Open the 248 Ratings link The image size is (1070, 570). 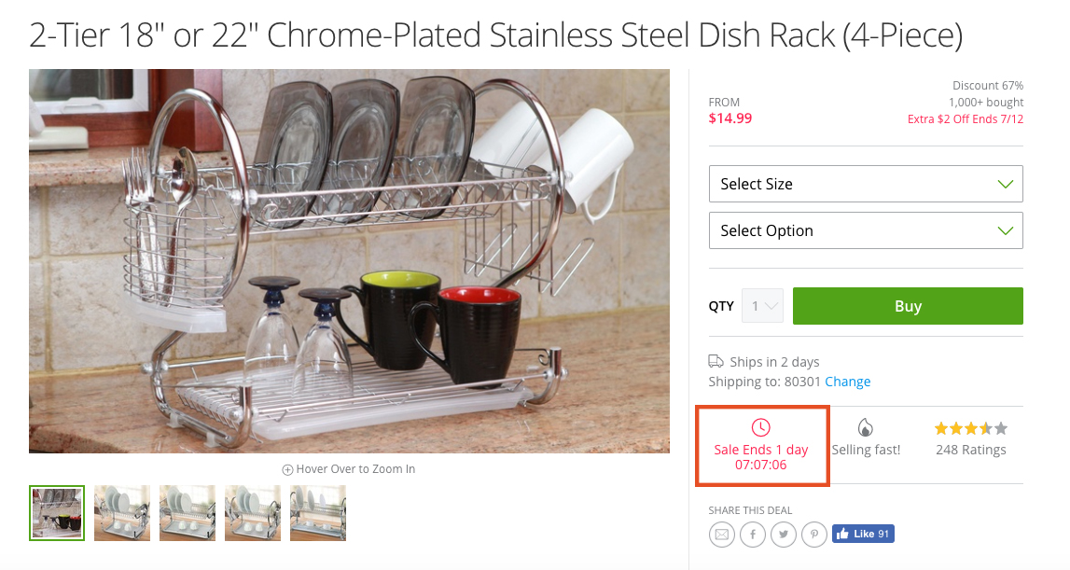970,449
